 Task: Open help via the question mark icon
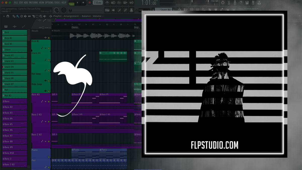click(x=241, y=3)
